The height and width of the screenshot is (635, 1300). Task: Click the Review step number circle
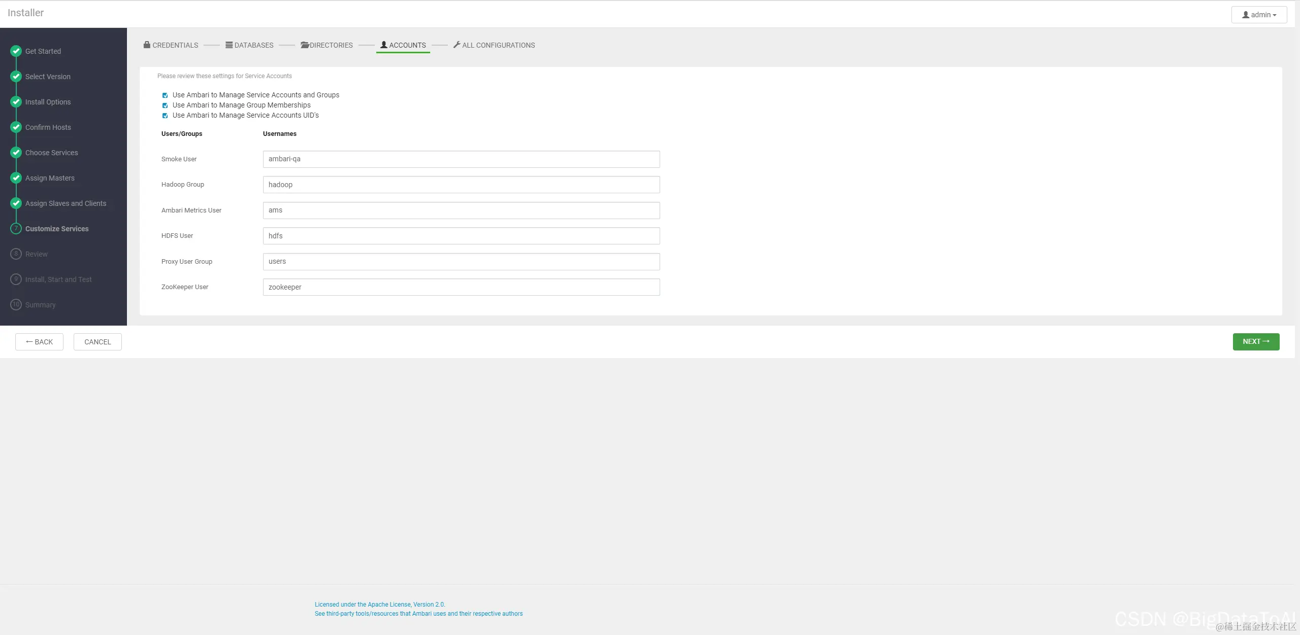pos(16,254)
